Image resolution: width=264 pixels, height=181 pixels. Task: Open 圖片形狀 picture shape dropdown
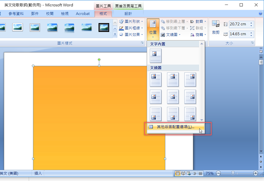click(131, 21)
